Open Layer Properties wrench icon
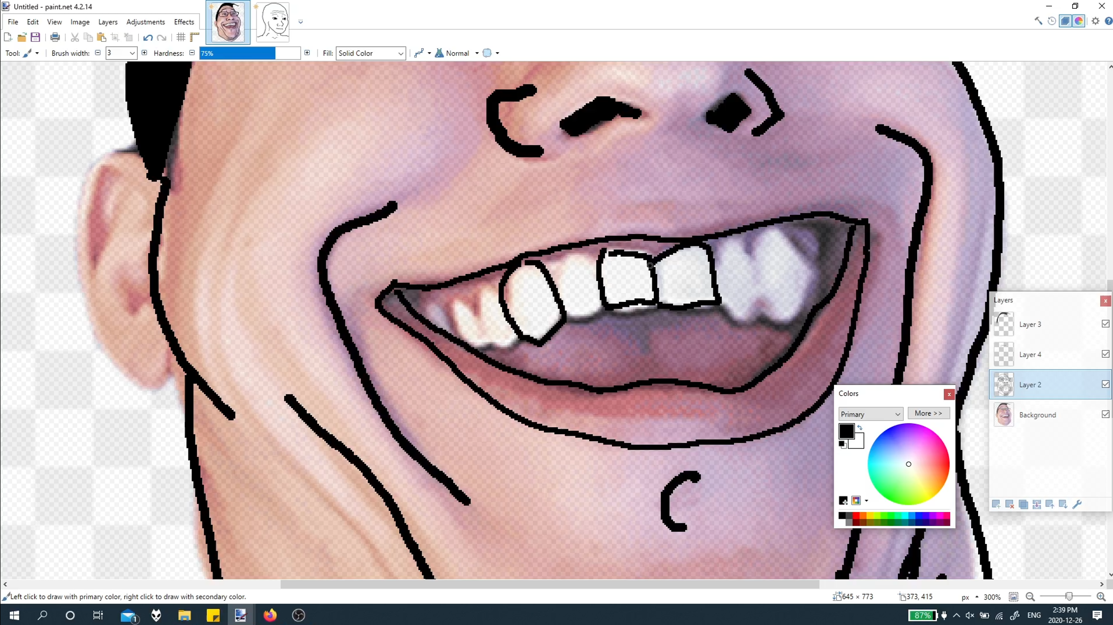The image size is (1113, 625). click(1077, 505)
